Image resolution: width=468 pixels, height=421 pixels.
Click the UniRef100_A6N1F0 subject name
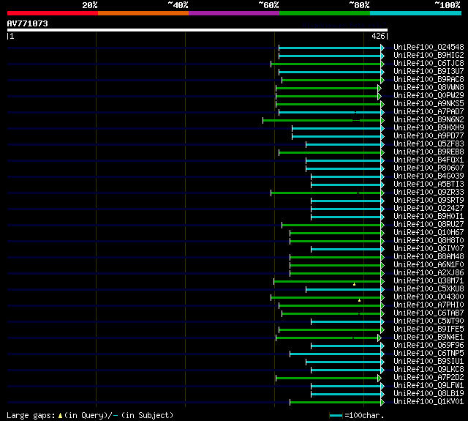[x=429, y=265]
